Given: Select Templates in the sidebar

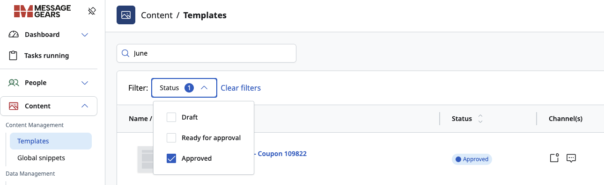Looking at the screenshot, I should (x=51, y=141).
